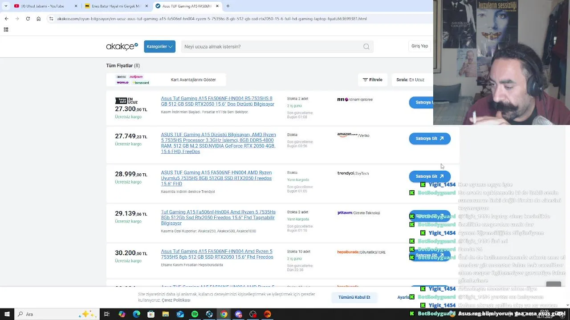Click the 27.300,00 TL price
This screenshot has width=570, height=320.
pyautogui.click(x=131, y=109)
